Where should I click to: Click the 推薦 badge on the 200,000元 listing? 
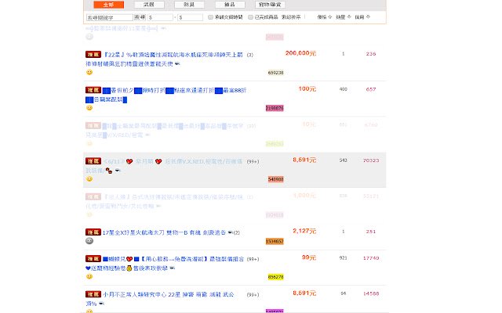pyautogui.click(x=93, y=55)
